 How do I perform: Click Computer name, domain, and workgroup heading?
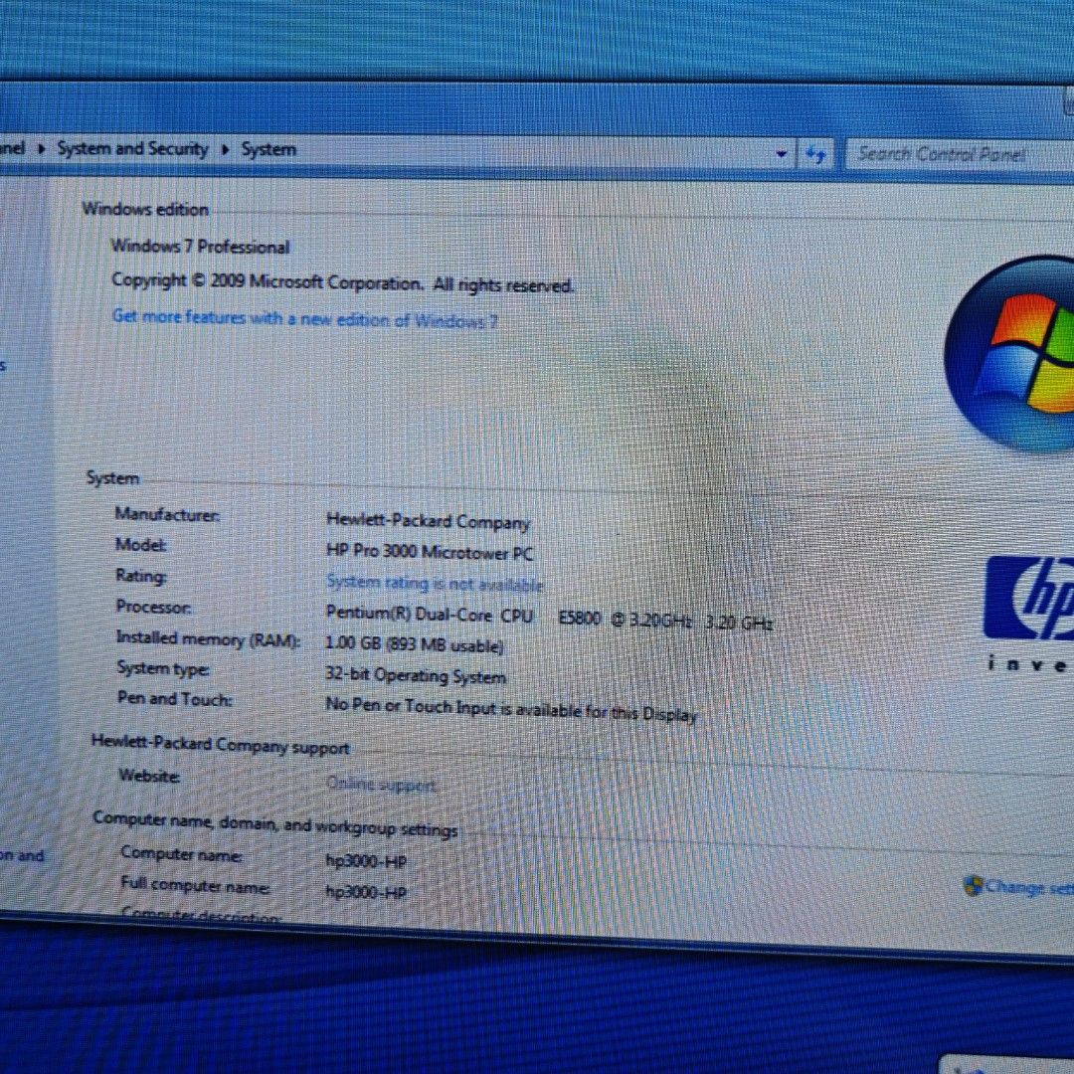click(x=274, y=824)
